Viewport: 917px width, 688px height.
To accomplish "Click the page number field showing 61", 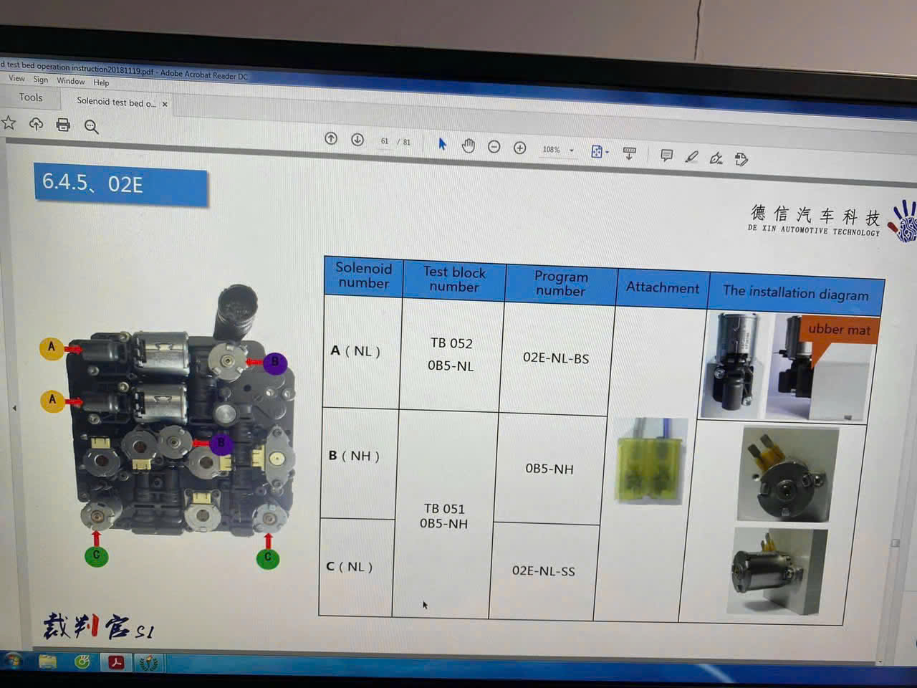I will click(385, 141).
